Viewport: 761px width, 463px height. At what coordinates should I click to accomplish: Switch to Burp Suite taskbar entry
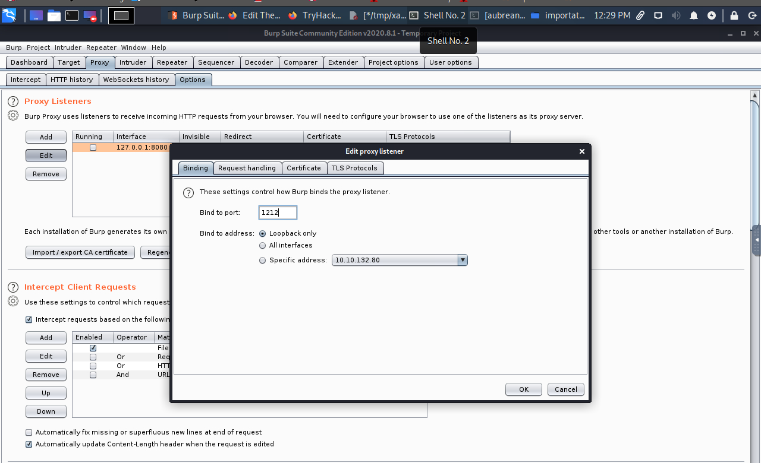point(196,15)
